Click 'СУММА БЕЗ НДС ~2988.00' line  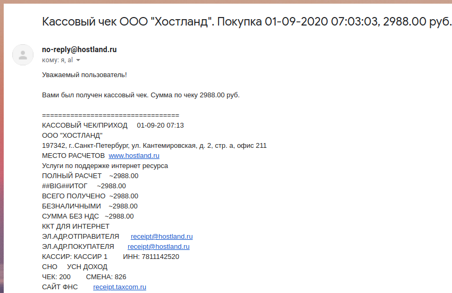[88, 216]
